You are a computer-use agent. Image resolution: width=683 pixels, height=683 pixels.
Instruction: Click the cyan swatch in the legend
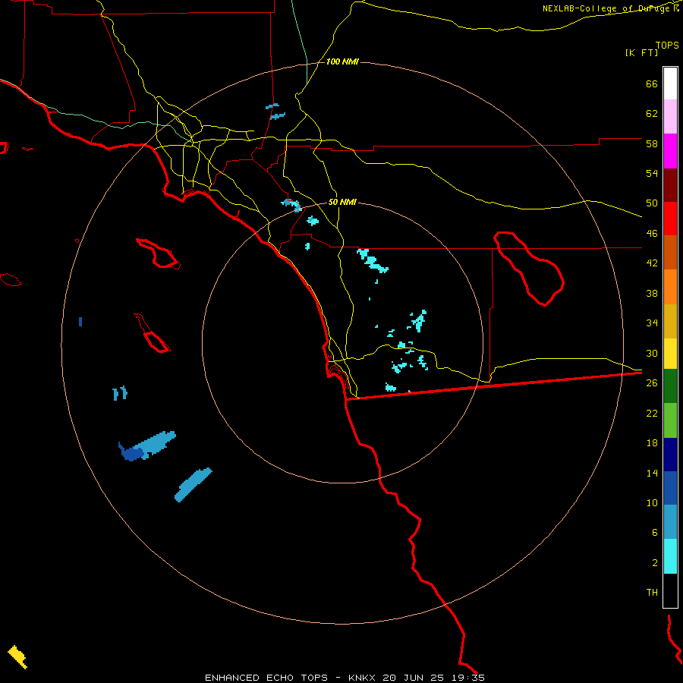tap(670, 556)
